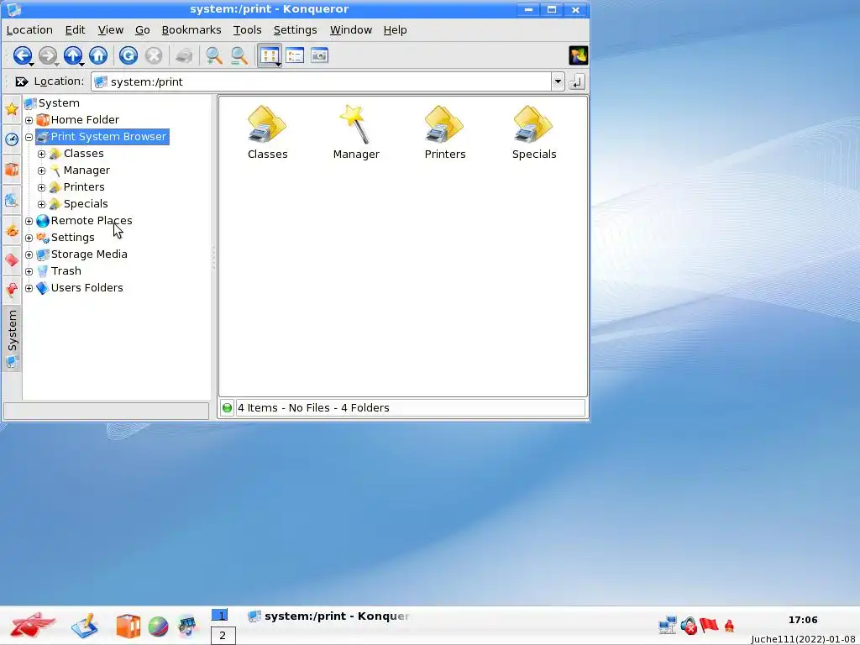
Task: Open the View menu
Action: pyautogui.click(x=110, y=30)
